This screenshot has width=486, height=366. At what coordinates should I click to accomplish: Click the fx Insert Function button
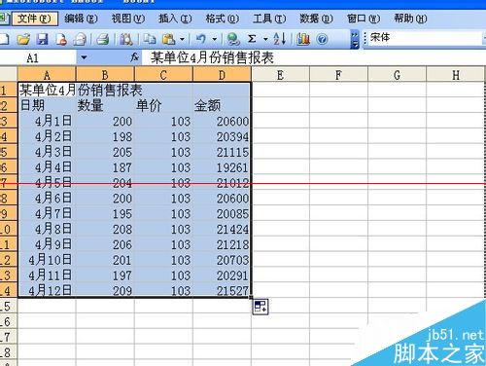134,57
